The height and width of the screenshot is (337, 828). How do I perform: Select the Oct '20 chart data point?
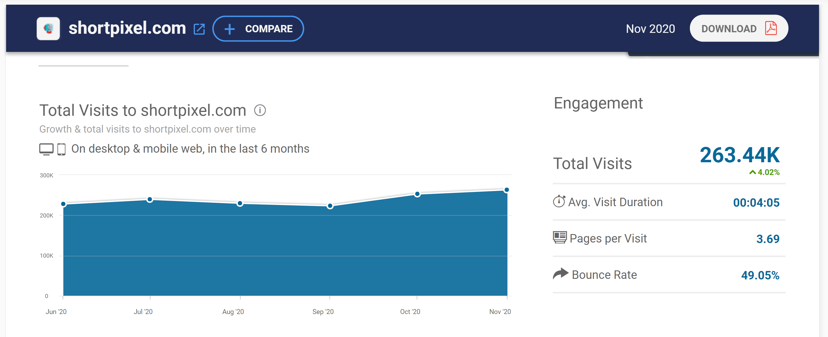coord(417,194)
